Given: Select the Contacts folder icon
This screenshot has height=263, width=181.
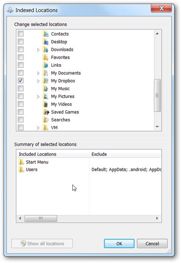Looking at the screenshot, I should click(x=46, y=34).
